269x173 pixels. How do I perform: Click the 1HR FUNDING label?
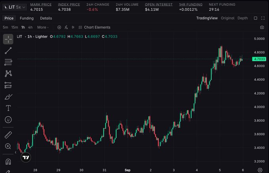click(191, 5)
